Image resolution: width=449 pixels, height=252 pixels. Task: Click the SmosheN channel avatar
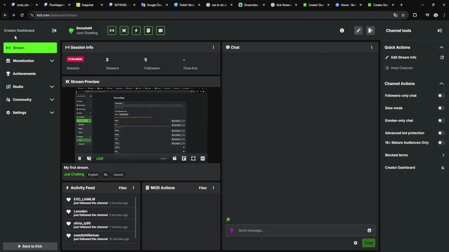click(71, 30)
